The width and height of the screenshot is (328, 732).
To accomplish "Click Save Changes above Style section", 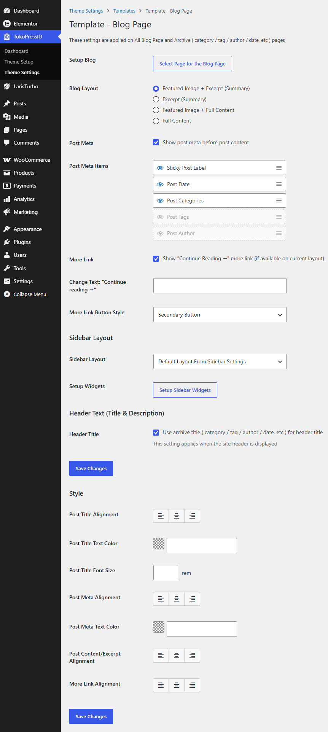I will [91, 468].
